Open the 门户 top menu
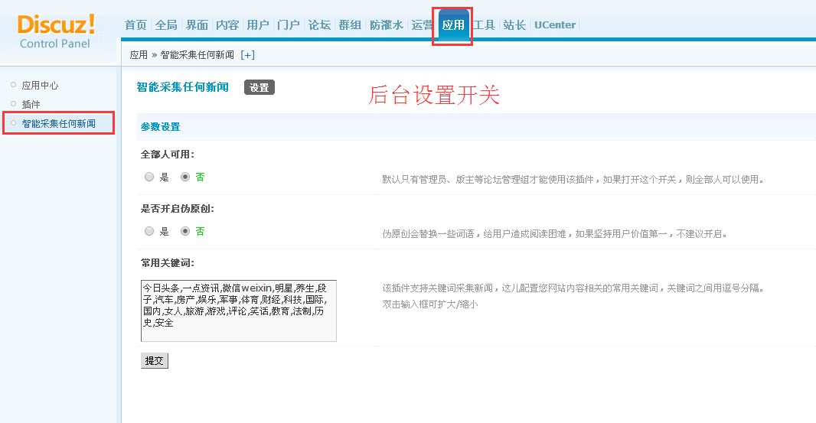Image resolution: width=816 pixels, height=423 pixels. pos(289,25)
